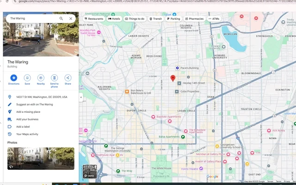Click The George Washington University label
The width and height of the screenshot is (296, 185).
[117, 149]
